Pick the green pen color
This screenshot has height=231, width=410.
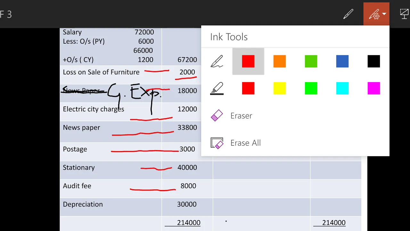click(311, 61)
